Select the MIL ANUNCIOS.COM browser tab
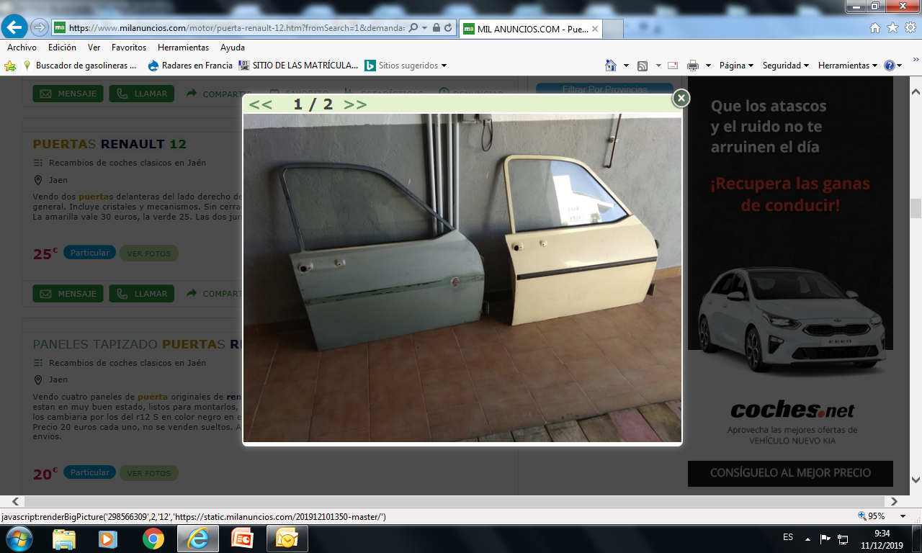922x553 pixels. (x=529, y=29)
